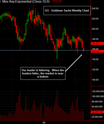Click the 80,000,000 volume axis label

97,102
